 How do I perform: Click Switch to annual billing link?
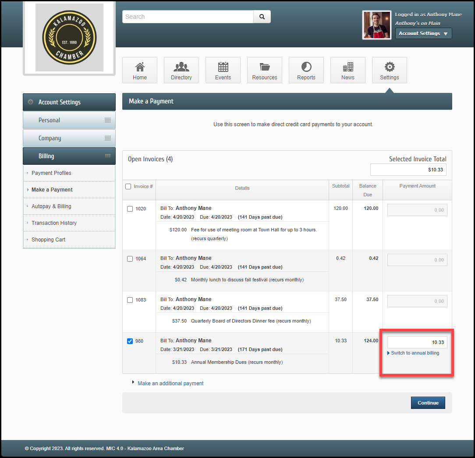(415, 353)
